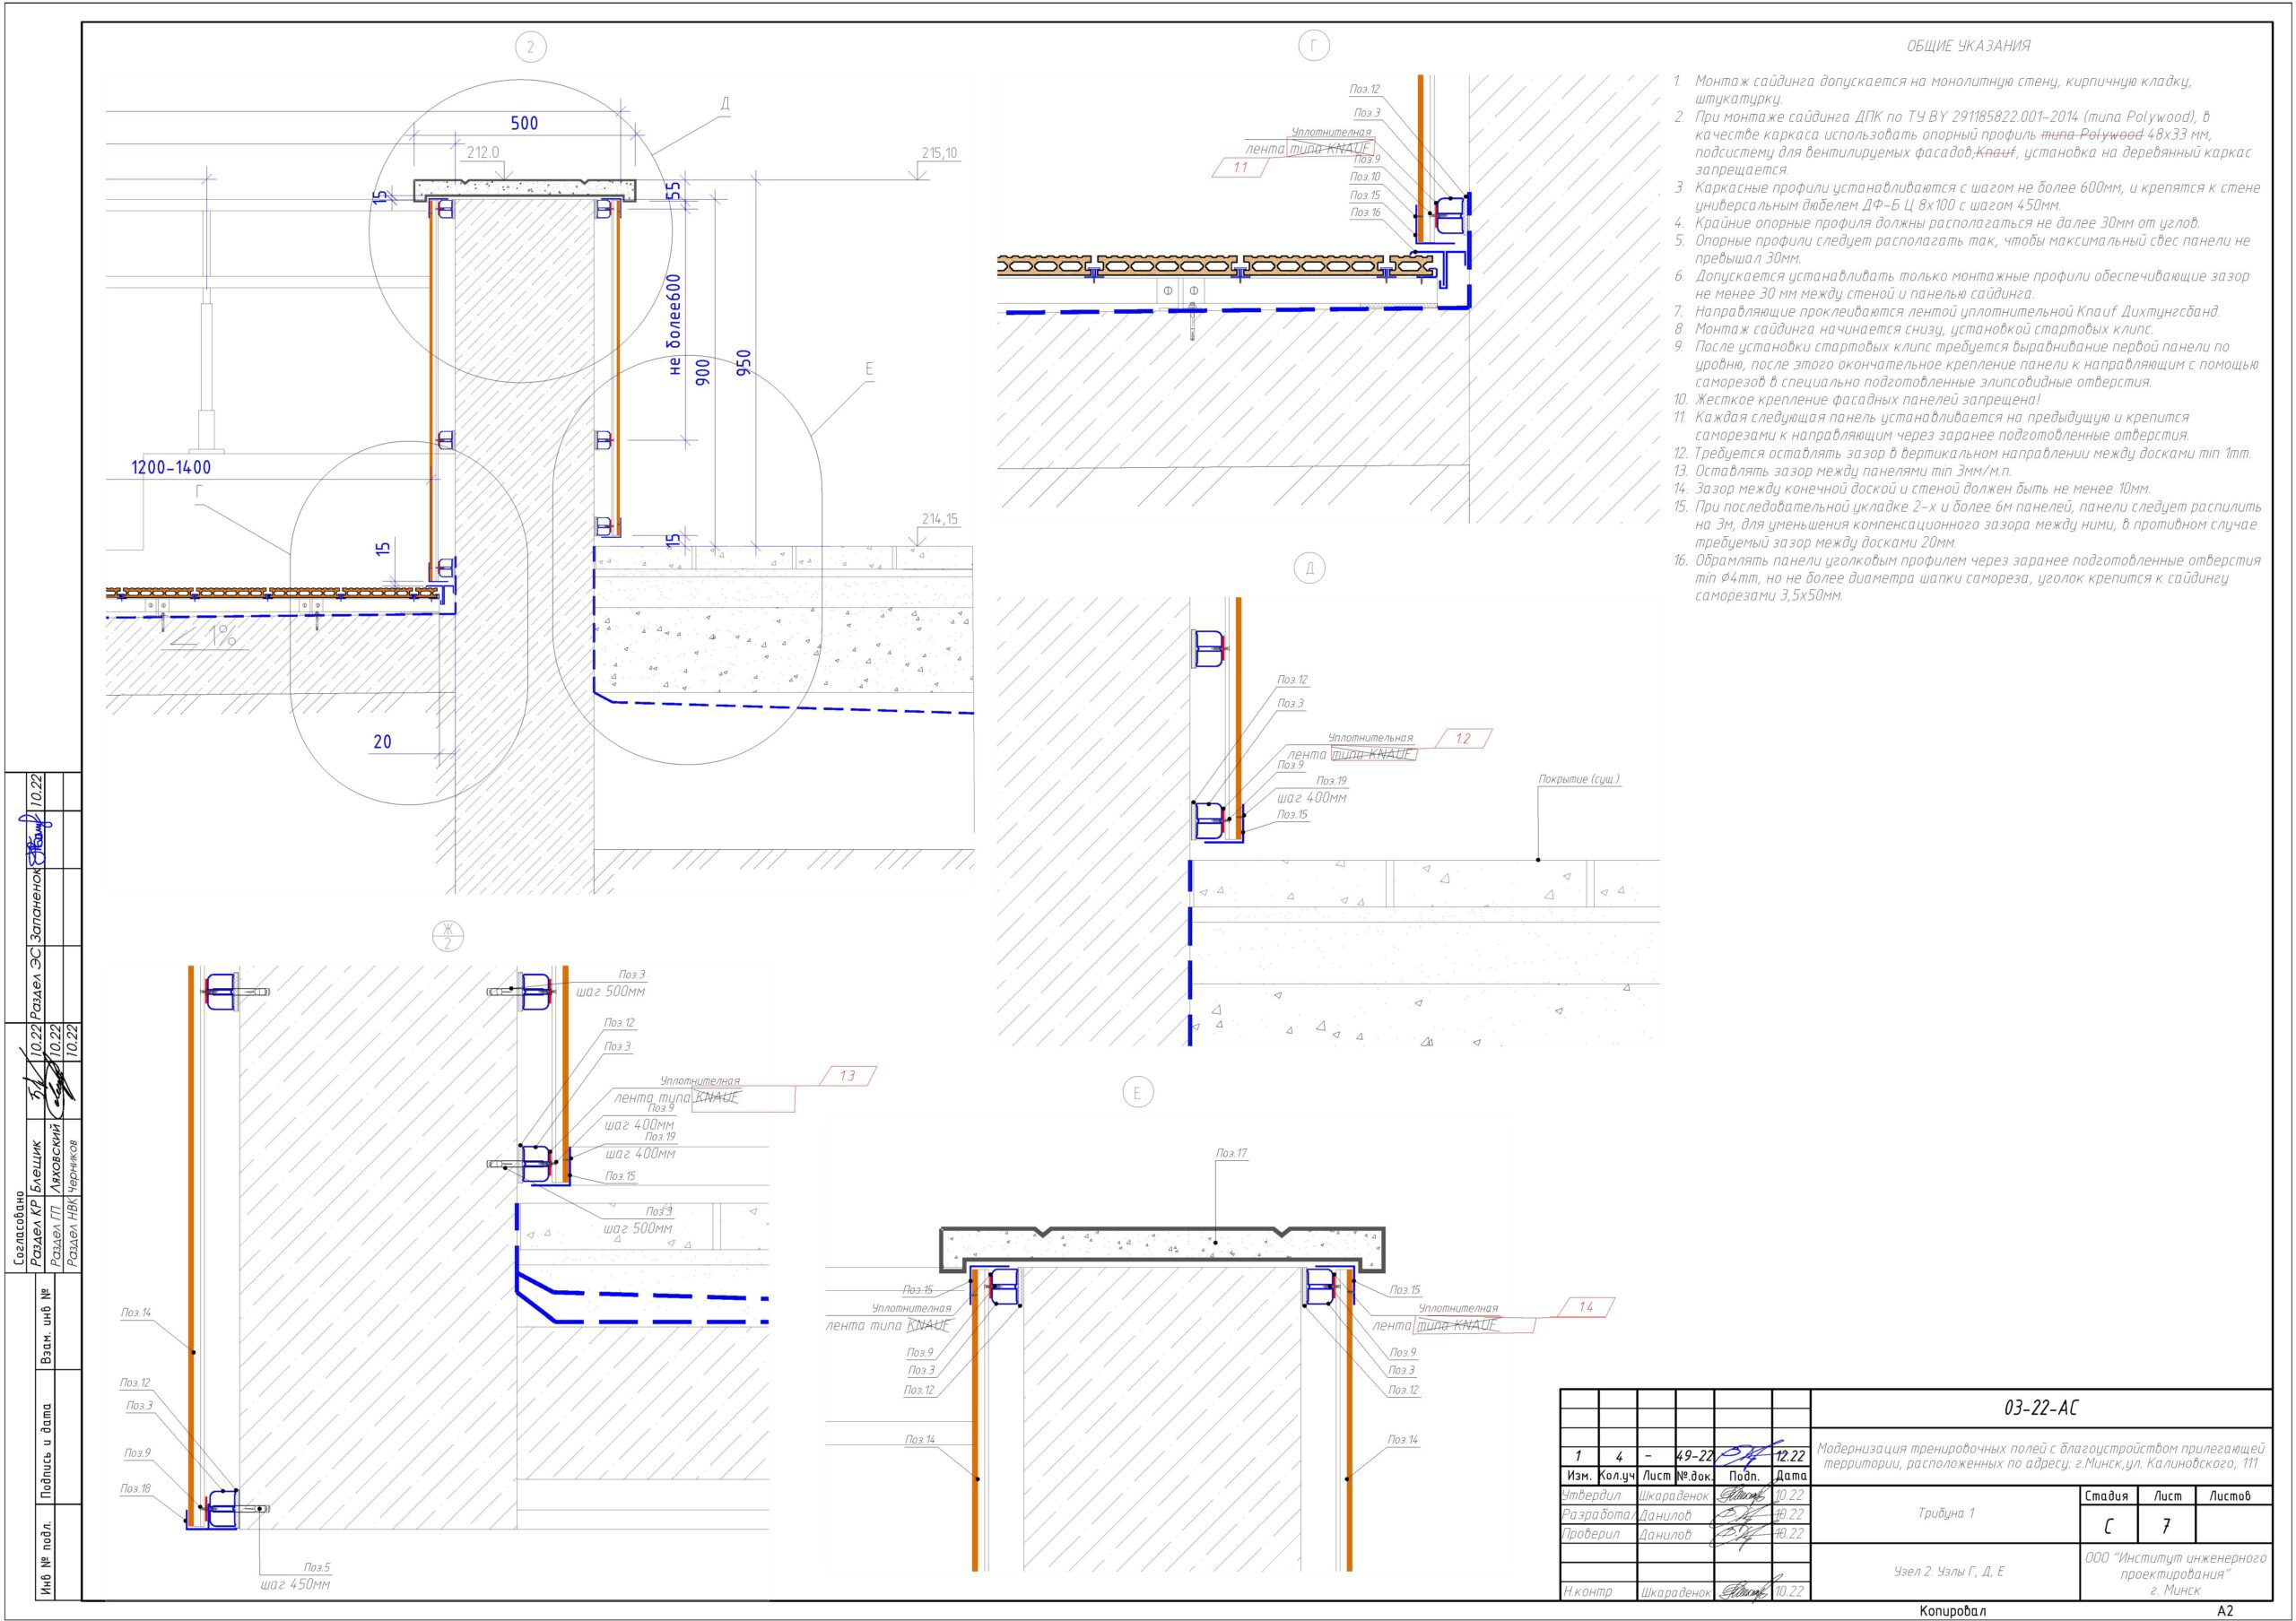Click elevation mark '215,10'
Image resolution: width=2296 pixels, height=1621 pixels.
[939, 153]
